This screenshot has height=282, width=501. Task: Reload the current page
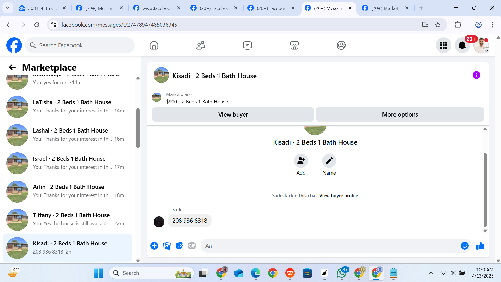(x=37, y=25)
